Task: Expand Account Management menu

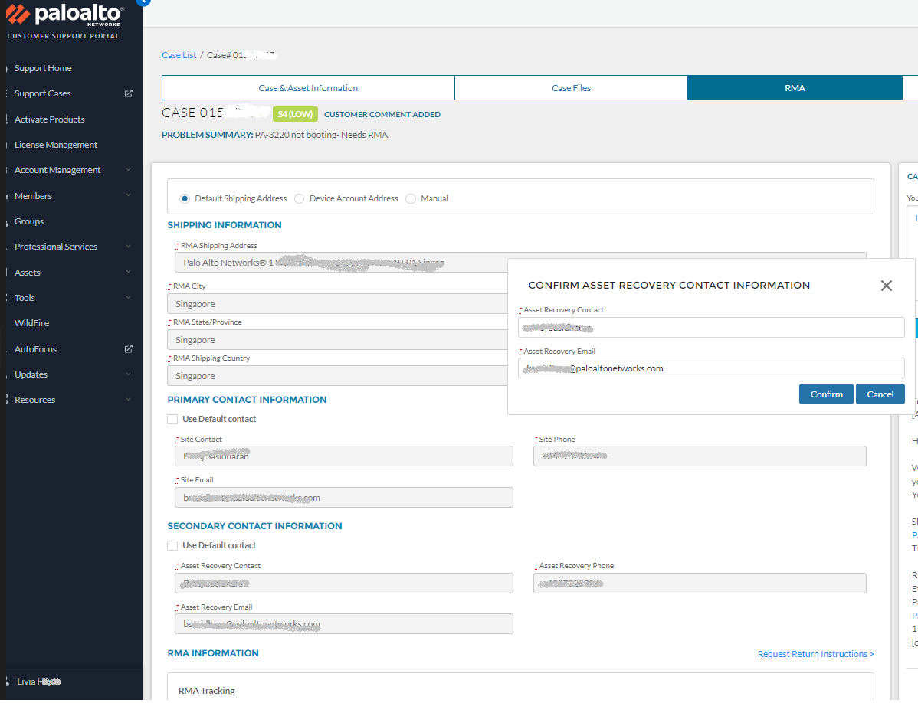Action: (128, 170)
